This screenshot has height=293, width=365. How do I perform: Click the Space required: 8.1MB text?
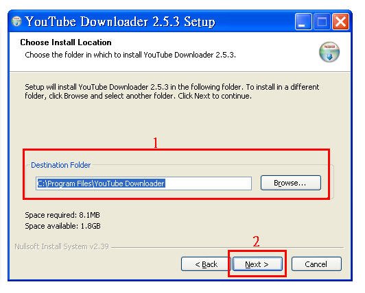pos(62,215)
